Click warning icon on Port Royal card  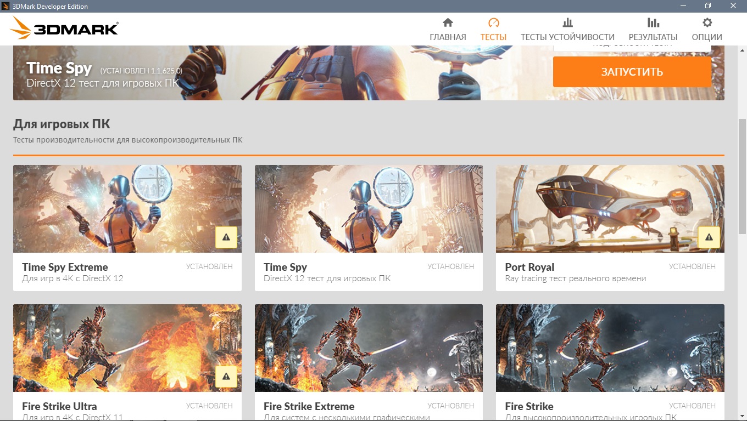(709, 237)
